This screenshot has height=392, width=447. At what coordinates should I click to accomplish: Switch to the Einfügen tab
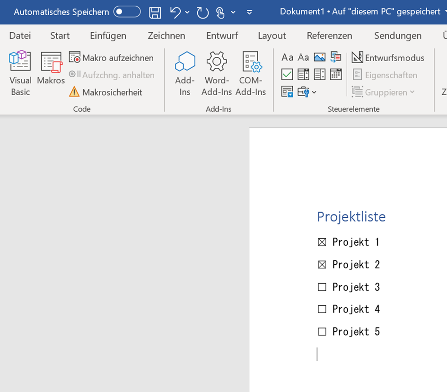click(108, 36)
